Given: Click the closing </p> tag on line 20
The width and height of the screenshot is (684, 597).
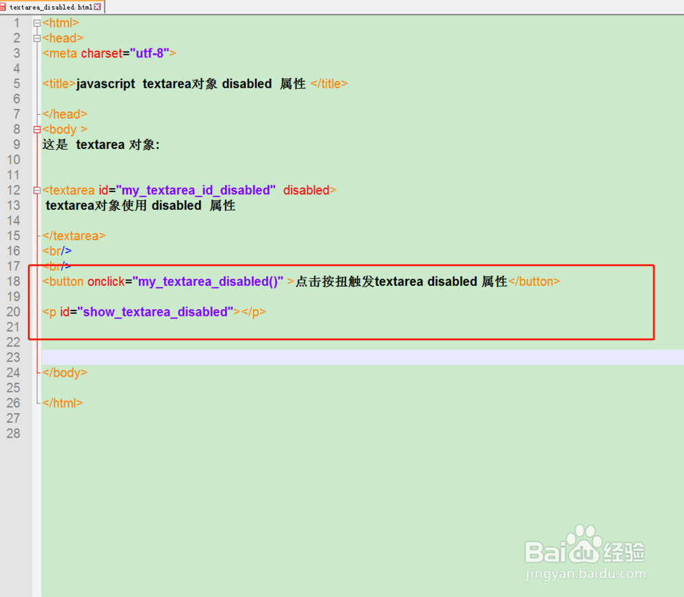Looking at the screenshot, I should point(254,312).
